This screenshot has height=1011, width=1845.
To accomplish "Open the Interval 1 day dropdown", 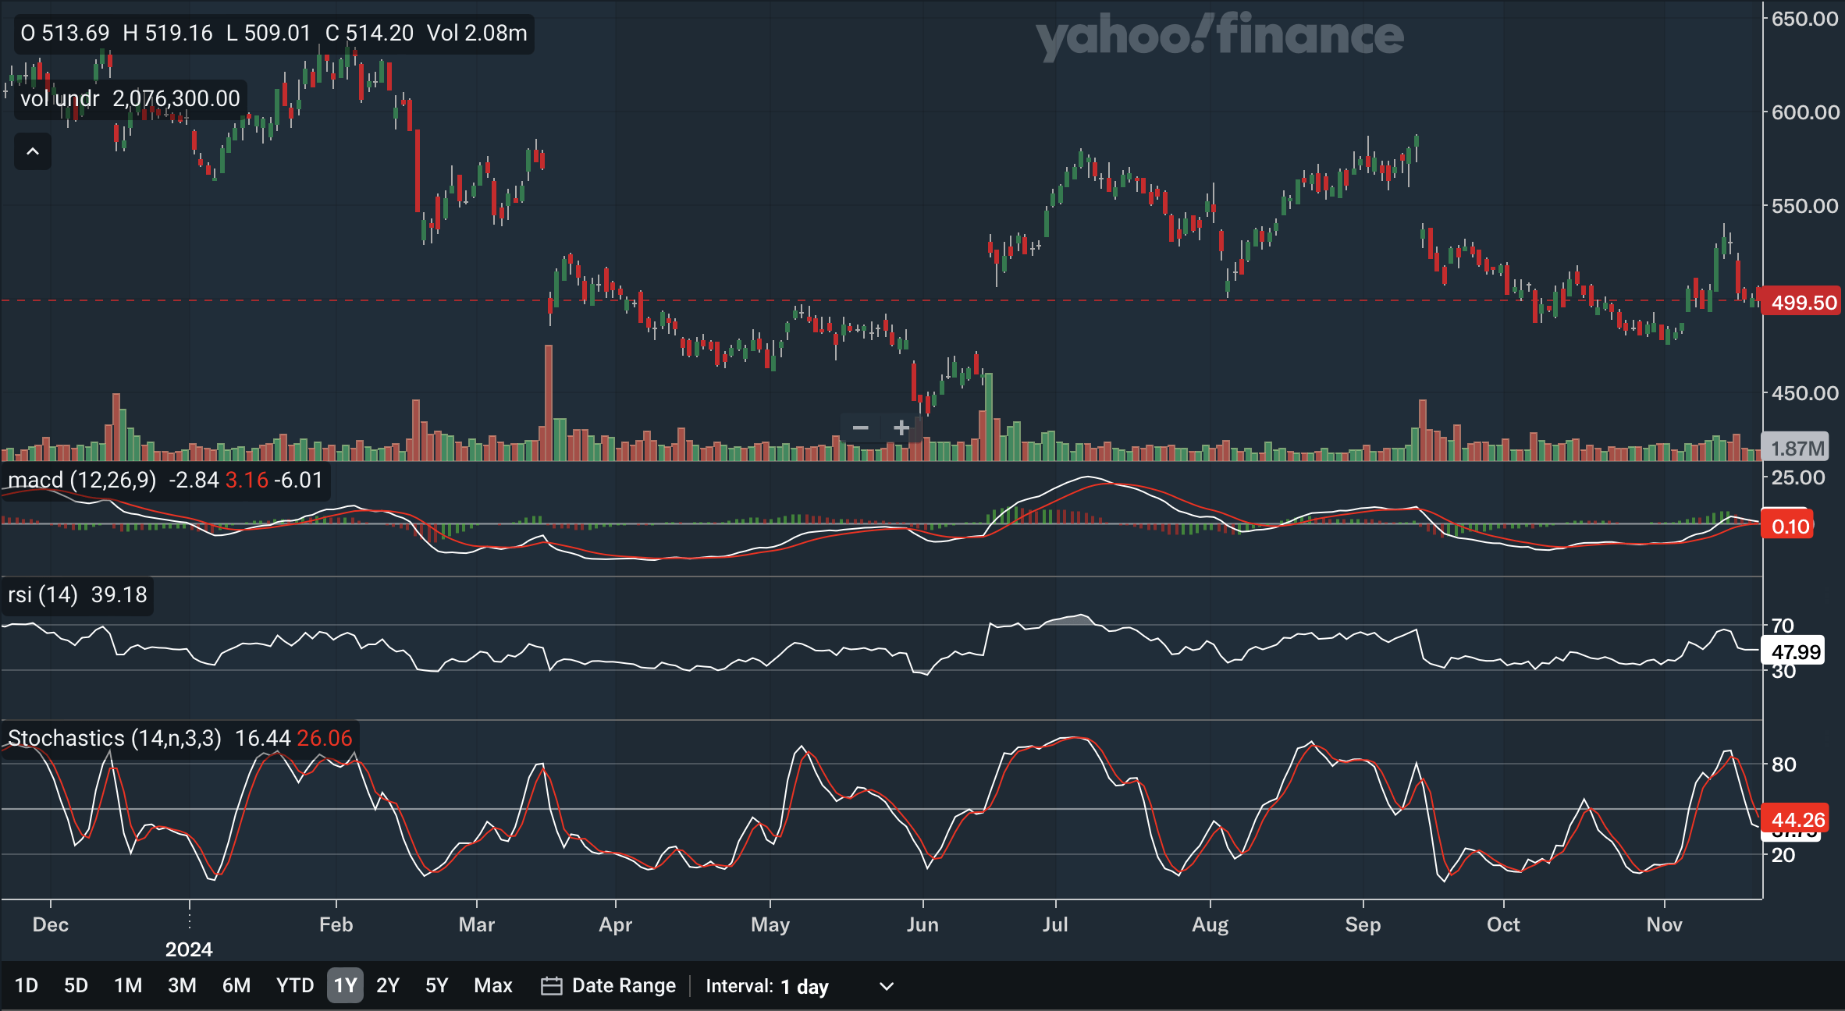I will click(804, 986).
